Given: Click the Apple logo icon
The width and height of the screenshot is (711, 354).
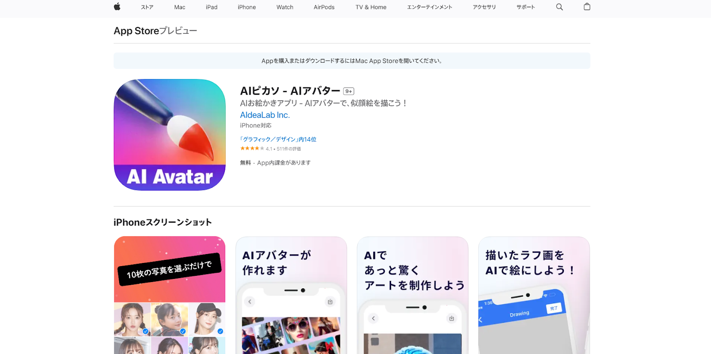Looking at the screenshot, I should point(117,7).
